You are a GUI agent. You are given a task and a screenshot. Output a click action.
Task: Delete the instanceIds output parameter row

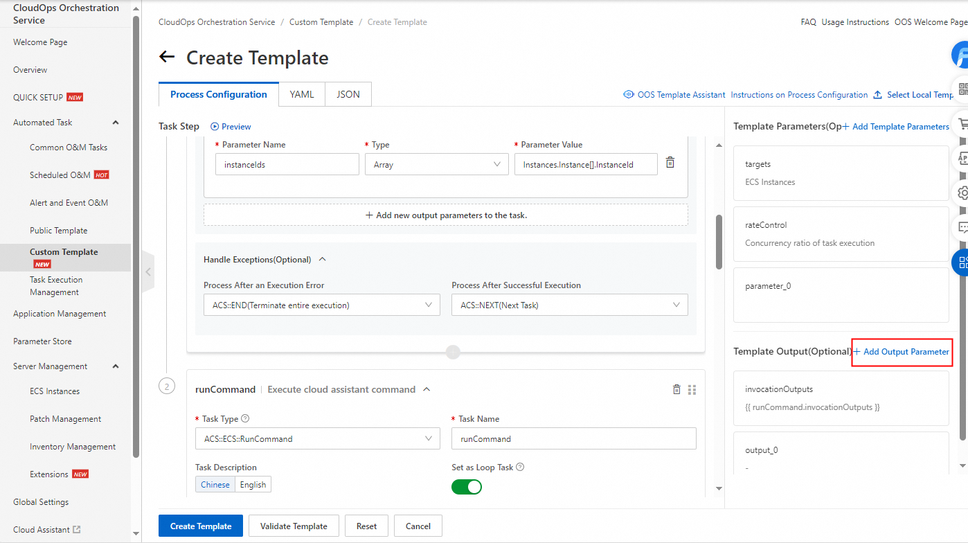(670, 163)
